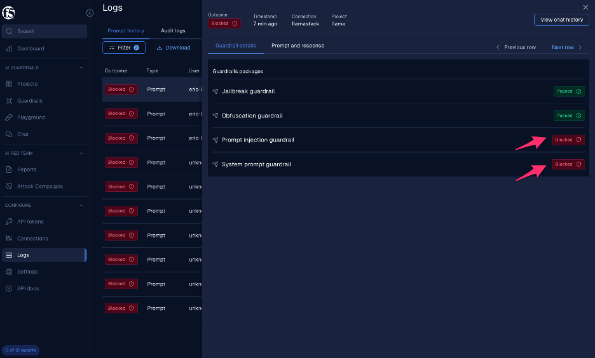Image resolution: width=595 pixels, height=358 pixels.
Task: Click the Prompt injection guardrail send icon
Action: 215,140
